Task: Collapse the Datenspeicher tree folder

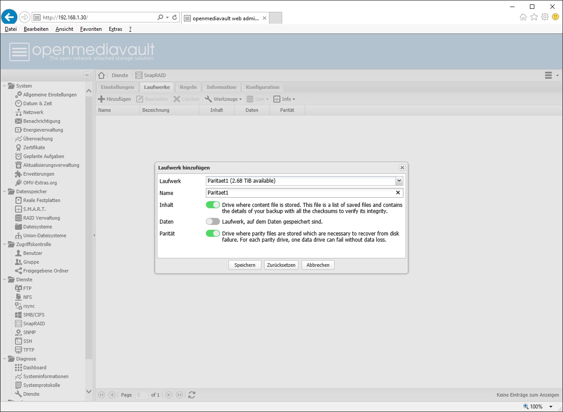Action: pos(5,191)
